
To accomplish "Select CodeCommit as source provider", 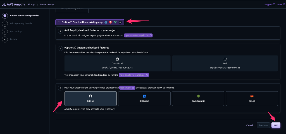I will (198, 98).
